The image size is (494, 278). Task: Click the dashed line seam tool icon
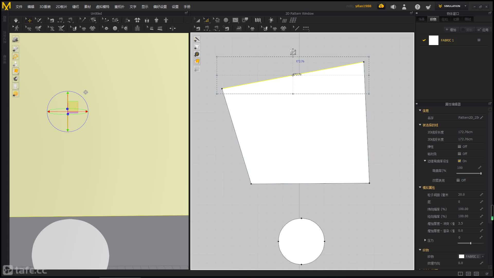point(306,28)
